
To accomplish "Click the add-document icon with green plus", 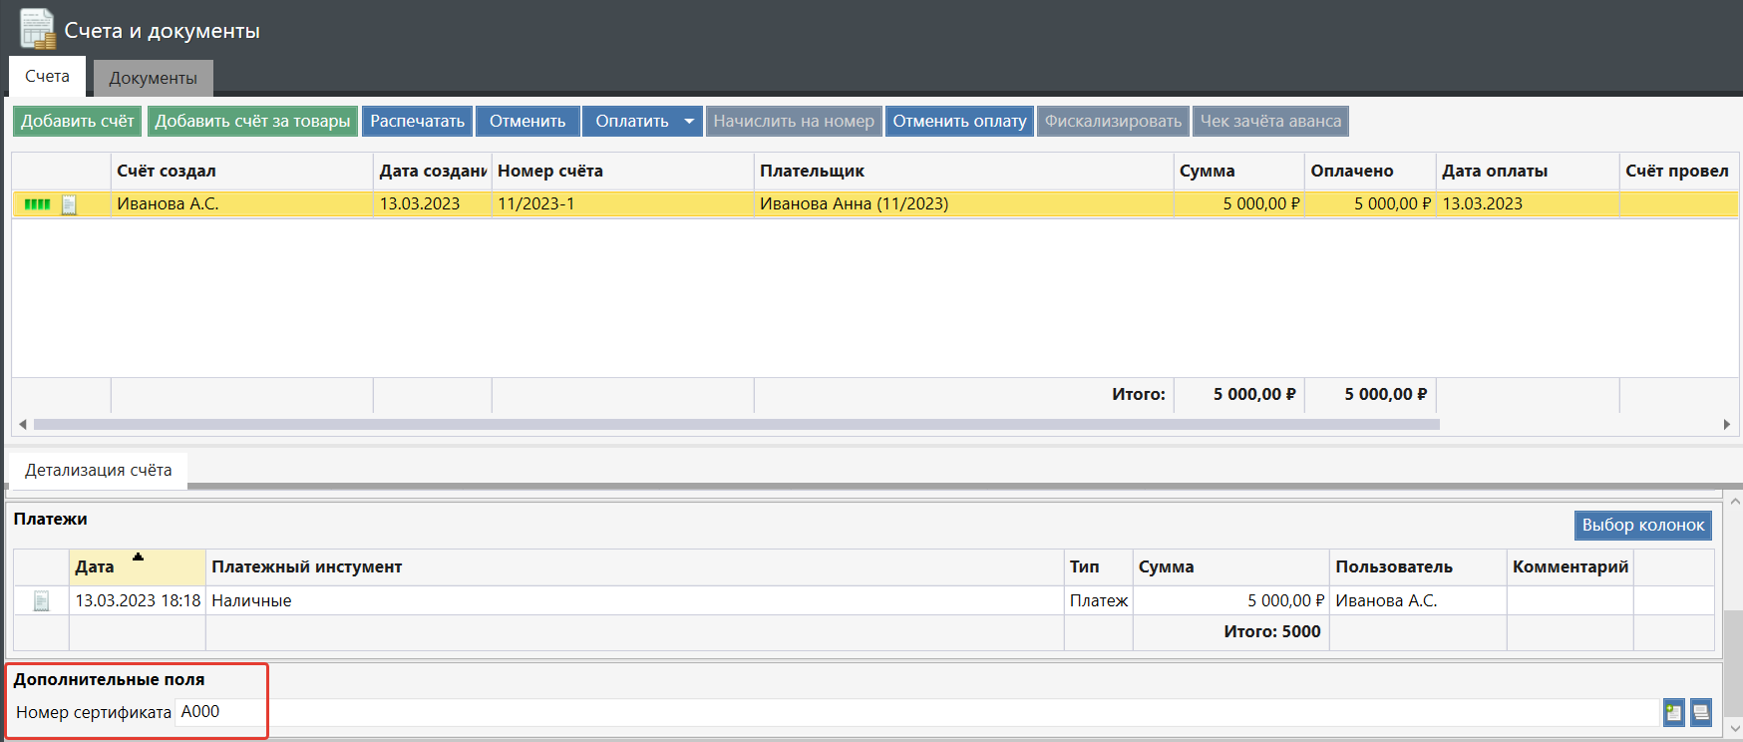I will [1673, 712].
